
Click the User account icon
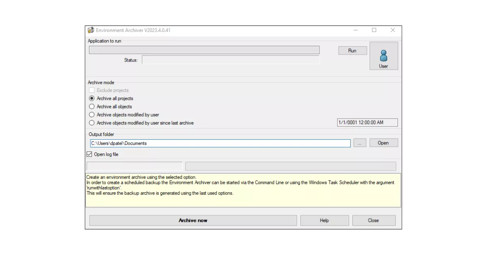(383, 55)
